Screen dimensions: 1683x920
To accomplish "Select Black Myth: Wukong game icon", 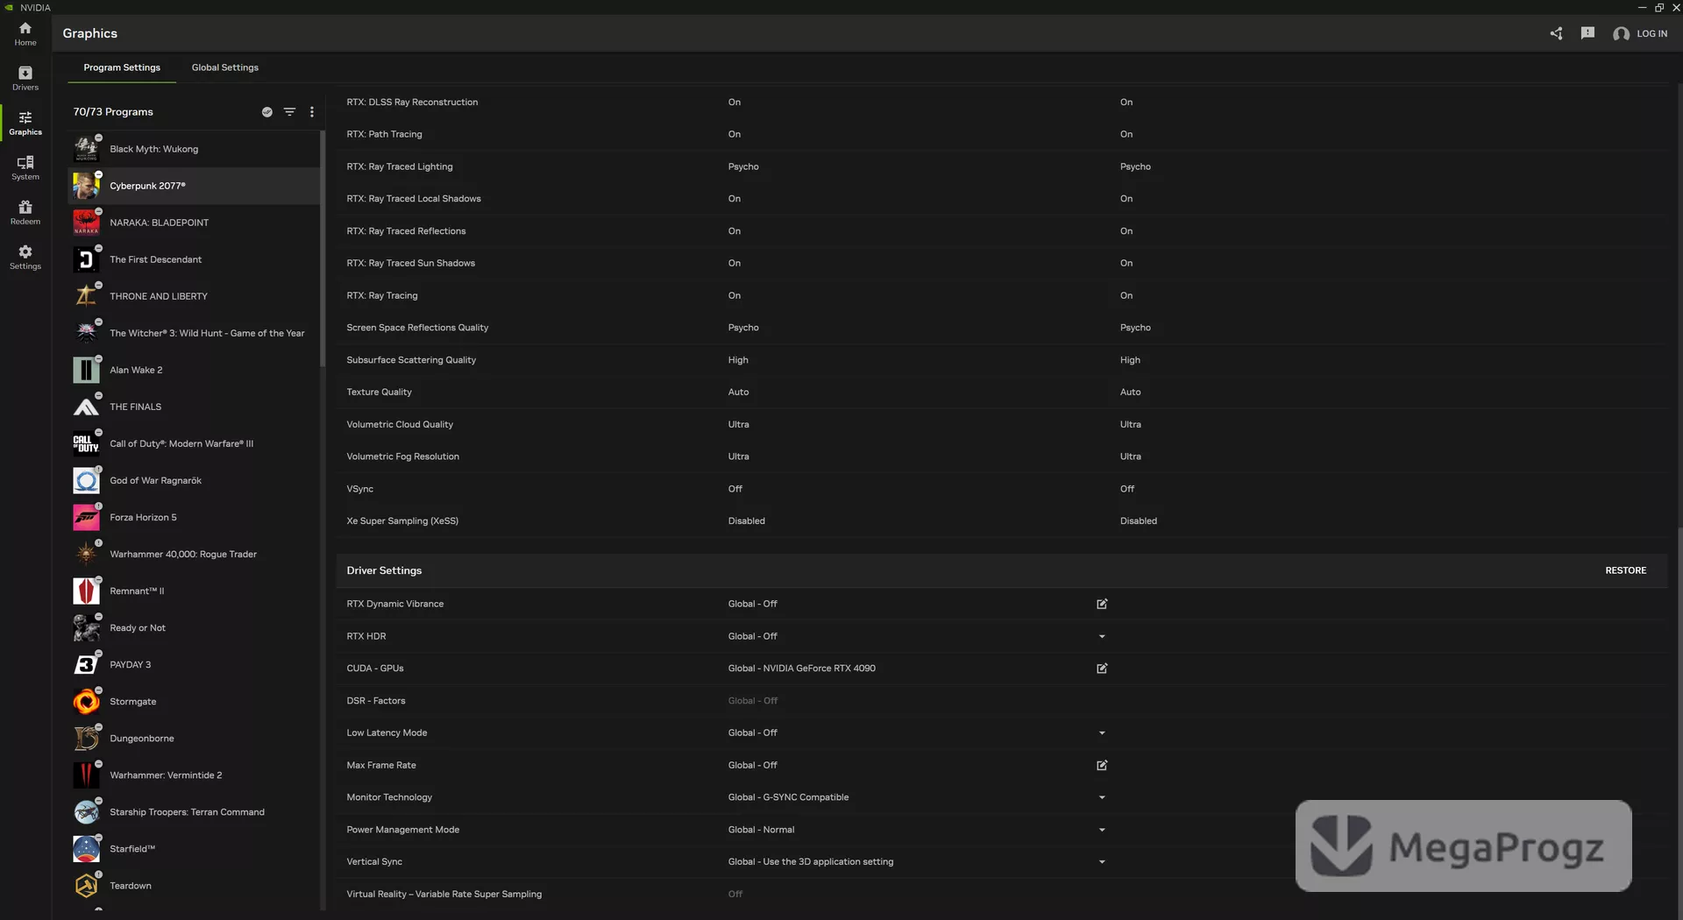I will pos(86,149).
